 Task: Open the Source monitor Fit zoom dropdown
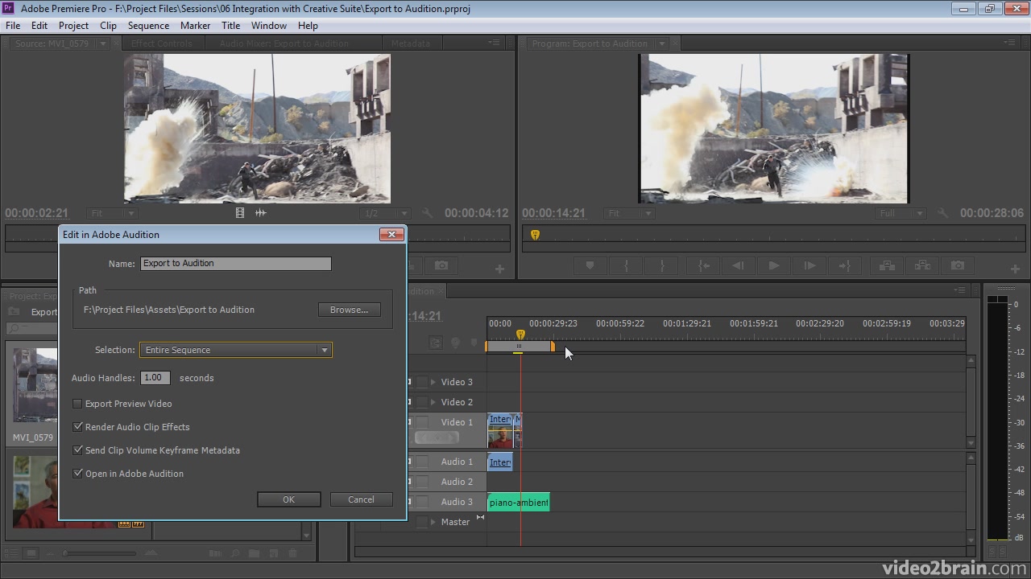(x=113, y=213)
